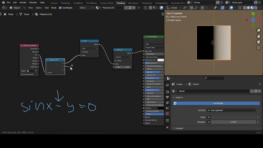Switch to the Animation workspace tab

pos(133,3)
